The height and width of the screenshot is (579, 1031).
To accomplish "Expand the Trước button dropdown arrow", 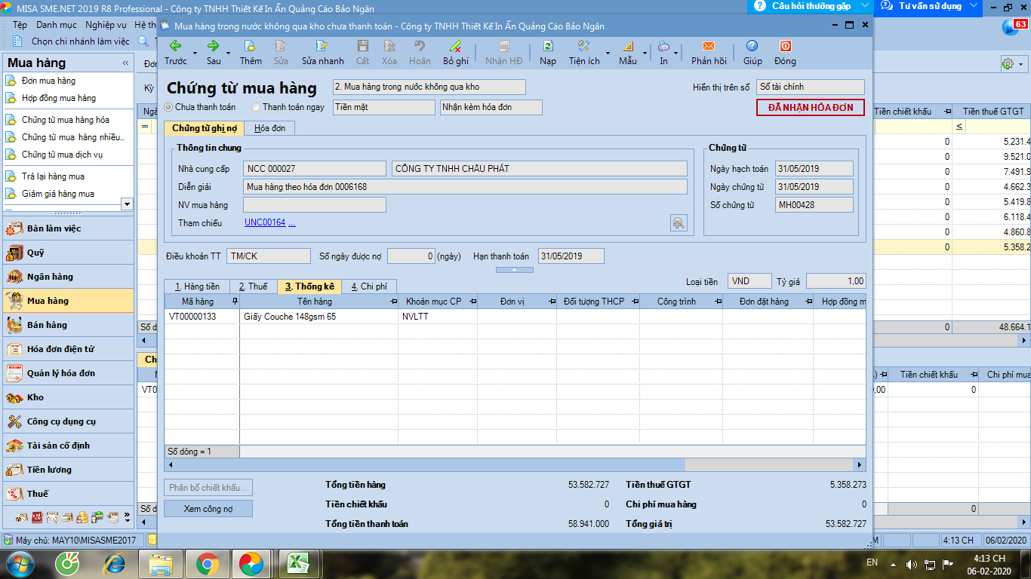I will pyautogui.click(x=195, y=53).
